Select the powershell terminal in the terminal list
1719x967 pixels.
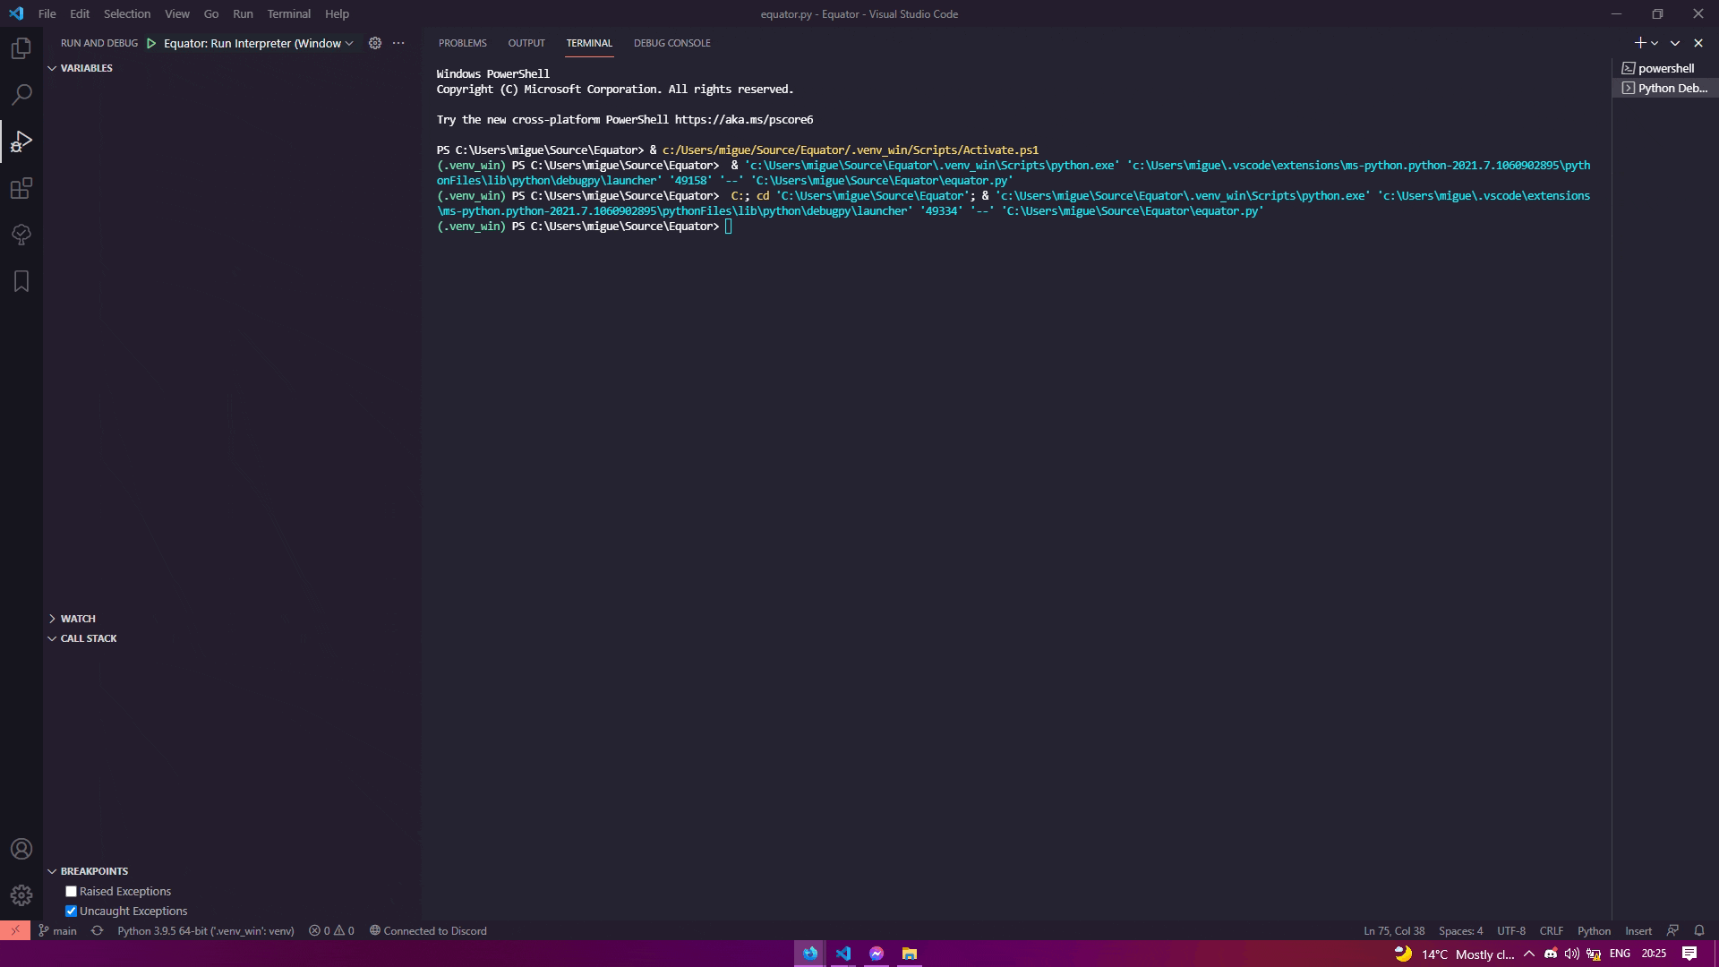1665,67
